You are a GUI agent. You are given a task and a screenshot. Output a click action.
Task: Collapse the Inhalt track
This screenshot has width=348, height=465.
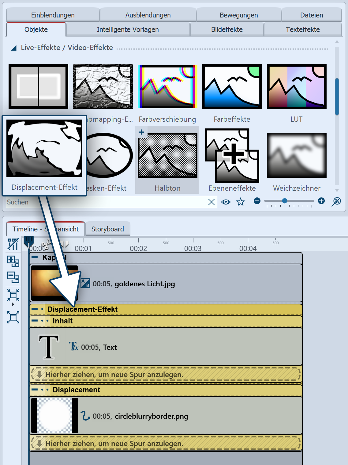click(35, 321)
